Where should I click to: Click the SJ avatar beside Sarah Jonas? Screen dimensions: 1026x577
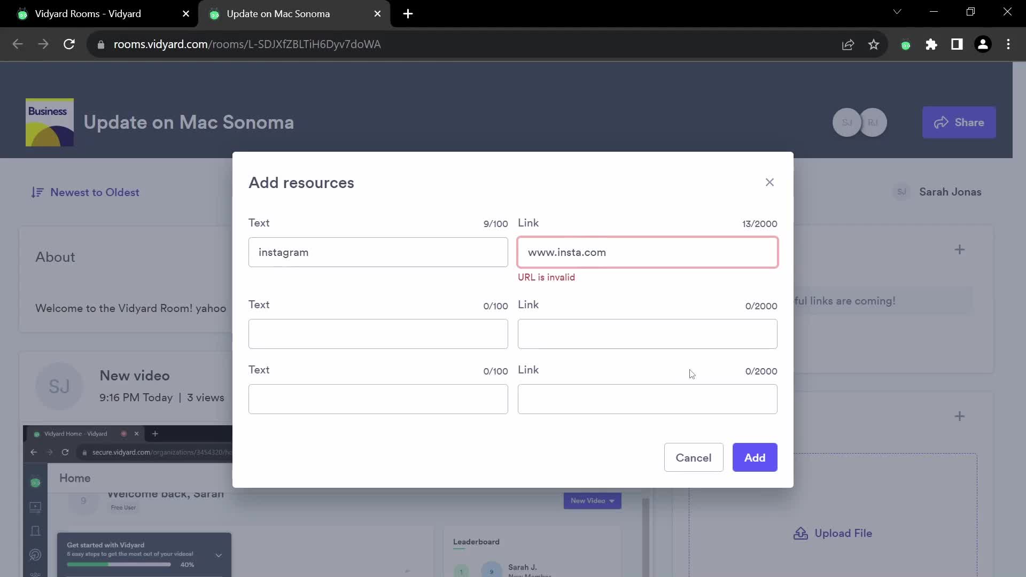click(901, 192)
